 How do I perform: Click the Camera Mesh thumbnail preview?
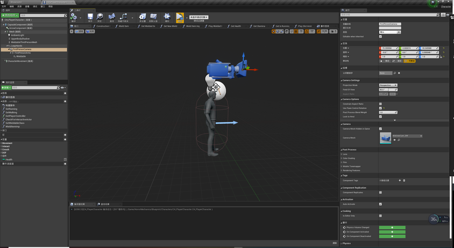(x=386, y=138)
